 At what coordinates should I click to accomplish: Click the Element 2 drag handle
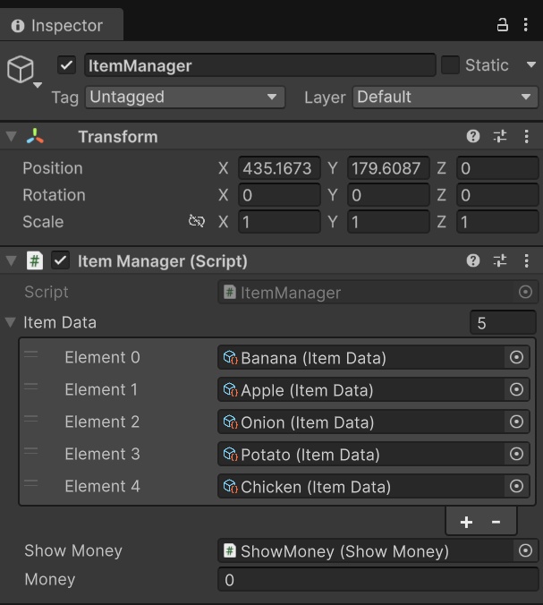click(30, 418)
